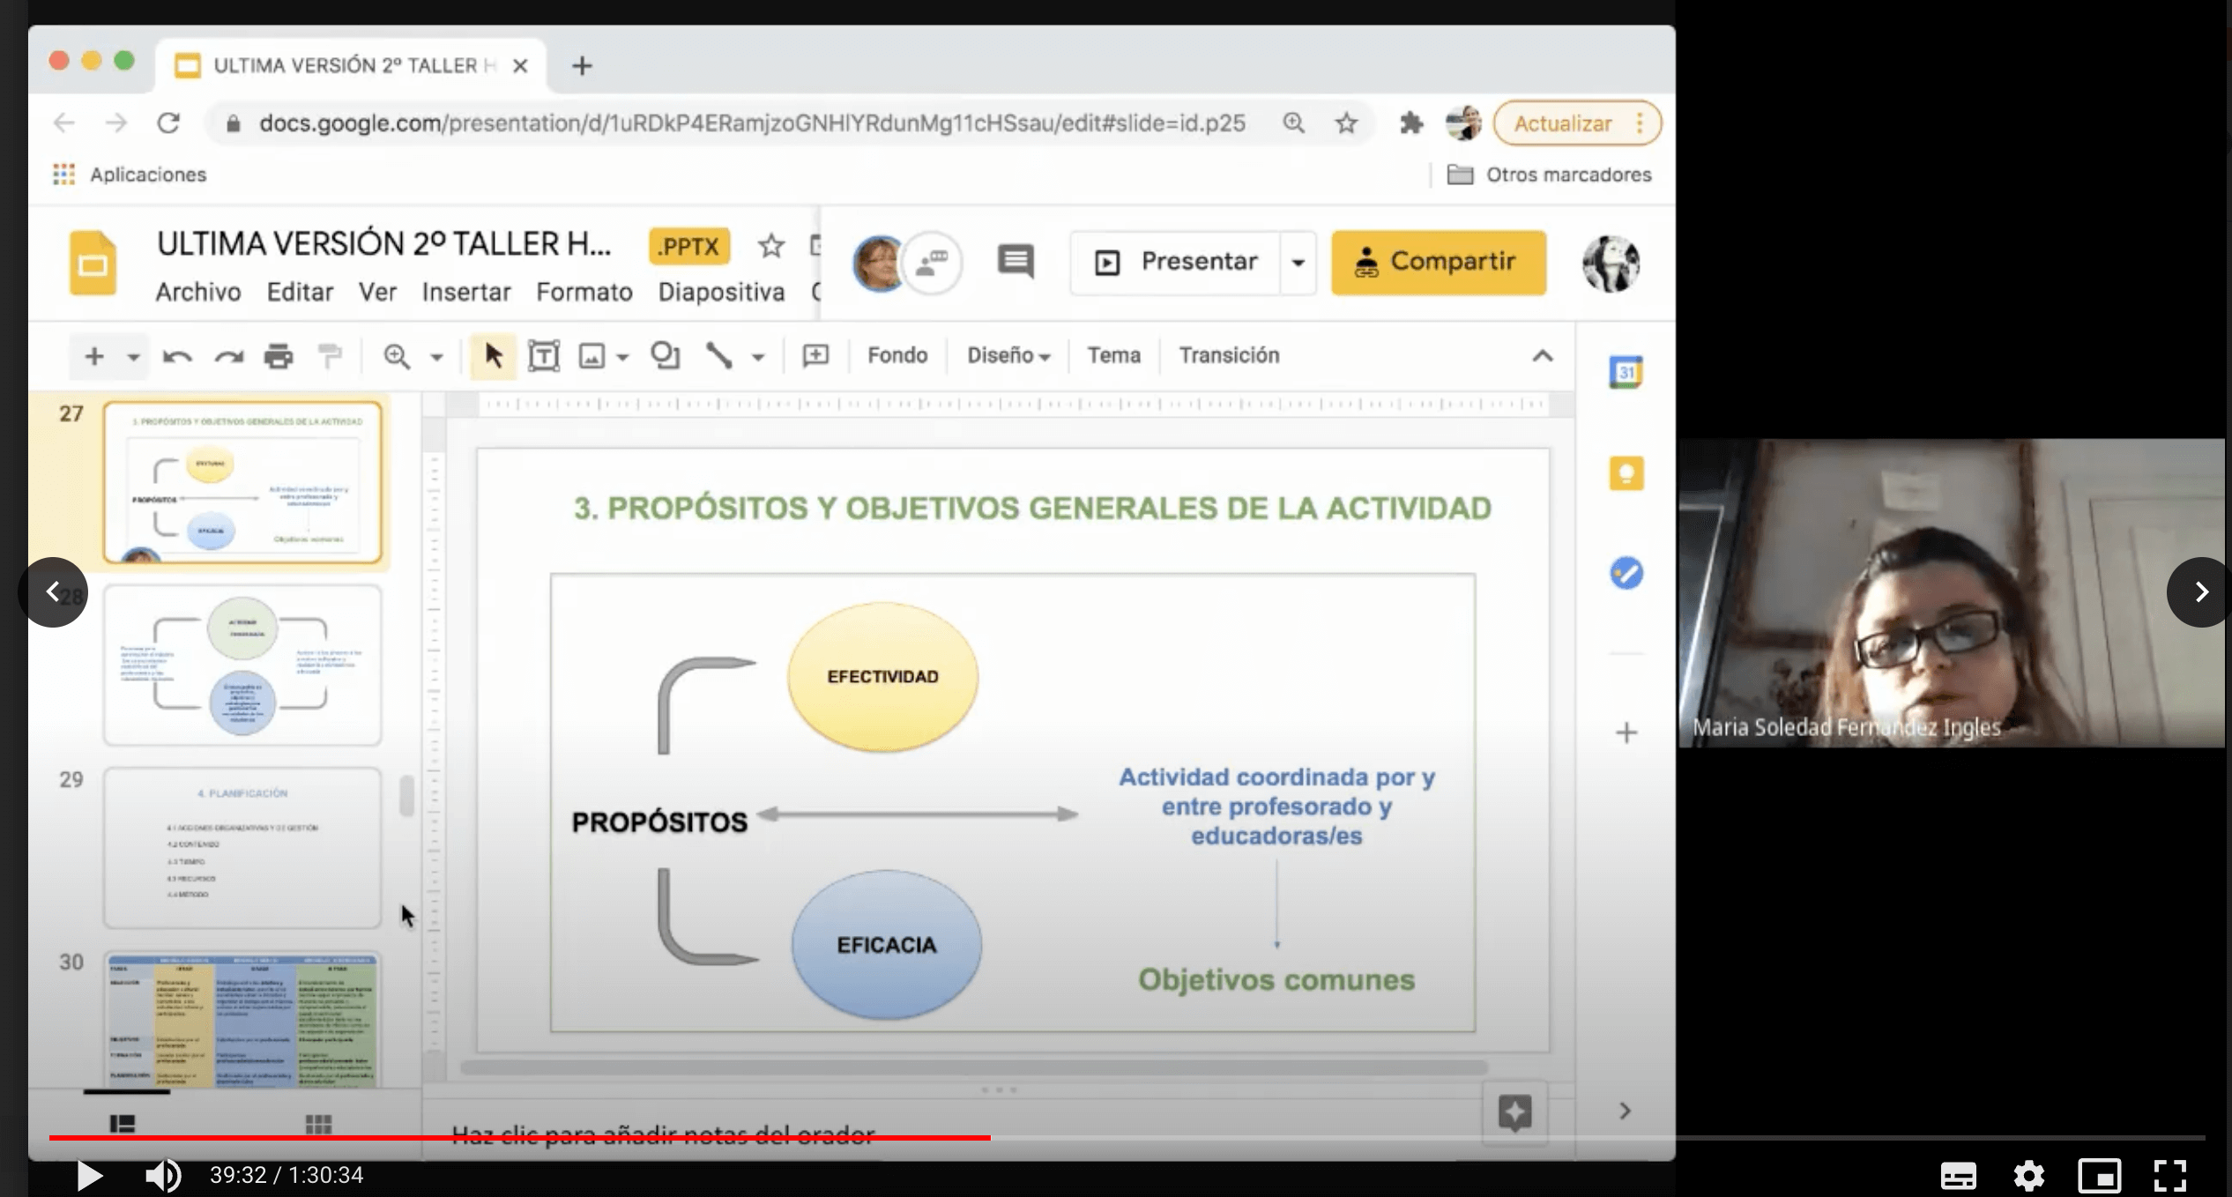Viewport: 2232px width, 1197px height.
Task: Switch to grid view of slides
Action: tap(318, 1124)
